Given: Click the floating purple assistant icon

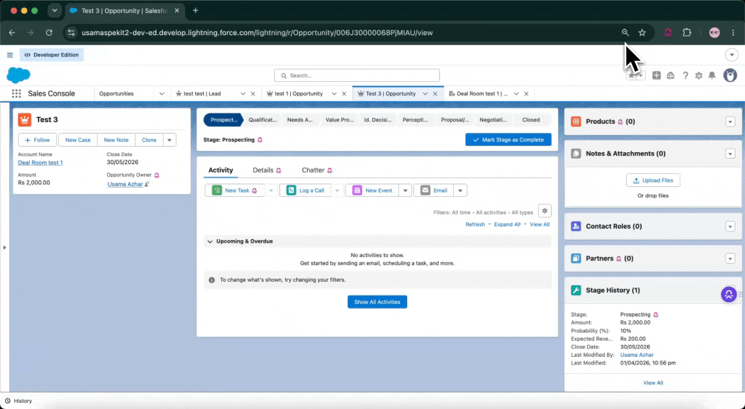Looking at the screenshot, I should 729,294.
